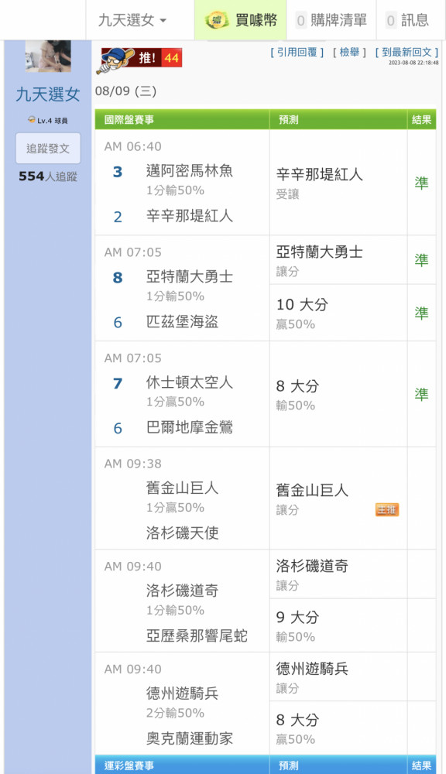Click the 到最新回文 link
446x774 pixels.
[407, 53]
